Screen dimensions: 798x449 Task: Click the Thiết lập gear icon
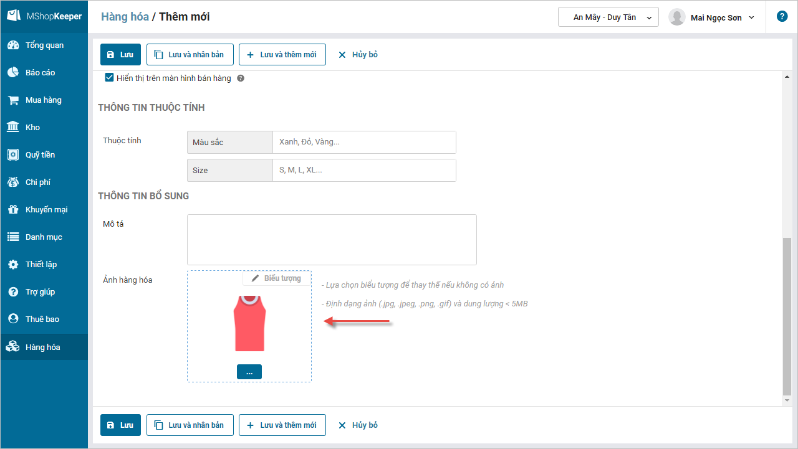coord(13,265)
